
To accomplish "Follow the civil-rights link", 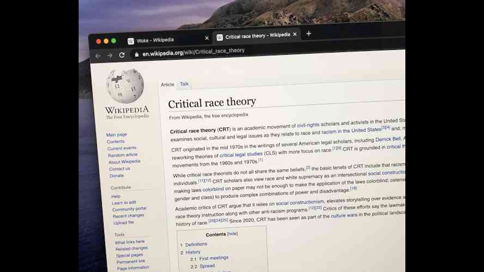I will coord(308,125).
